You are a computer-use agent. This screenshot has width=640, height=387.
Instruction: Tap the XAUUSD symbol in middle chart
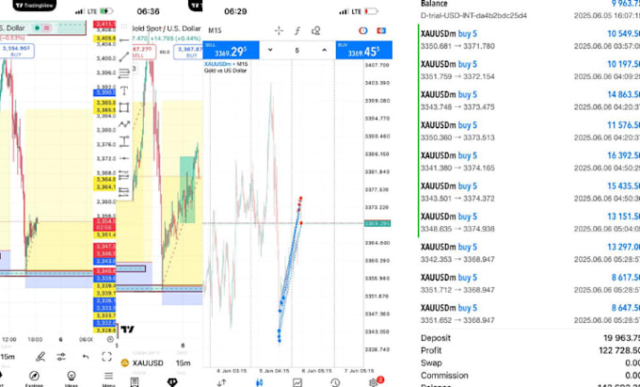142,363
